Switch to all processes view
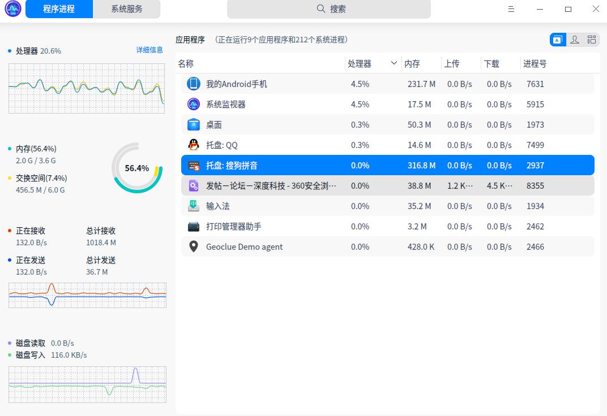Image resolution: width=607 pixels, height=416 pixels. tap(592, 40)
